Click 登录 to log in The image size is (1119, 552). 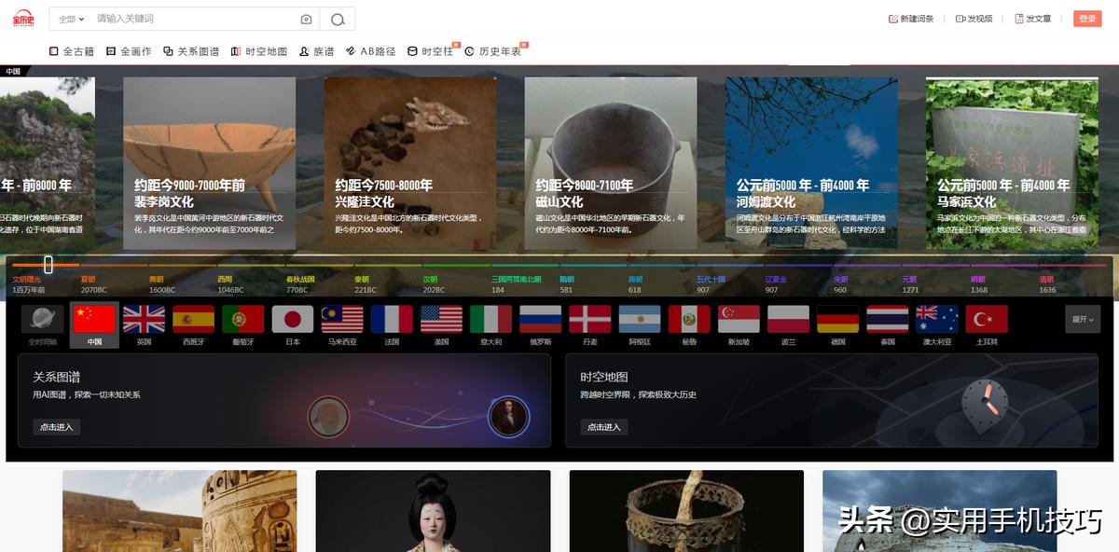click(x=1086, y=18)
